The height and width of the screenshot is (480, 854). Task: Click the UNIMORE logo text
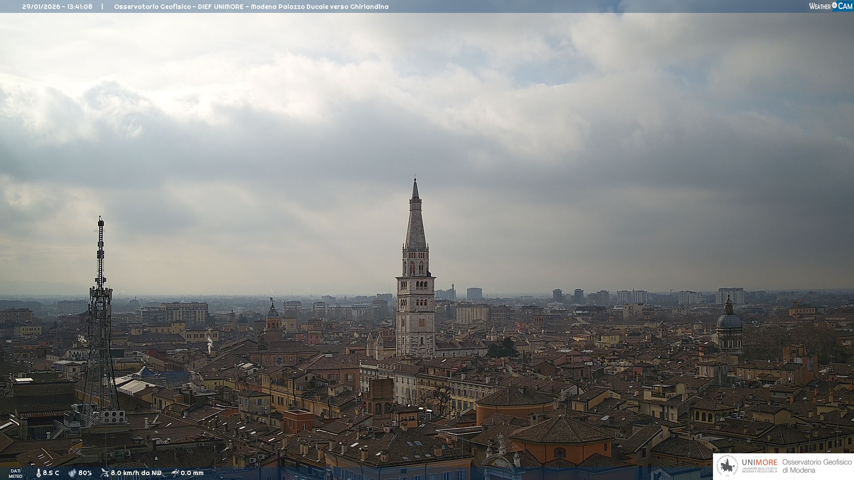coord(759,463)
